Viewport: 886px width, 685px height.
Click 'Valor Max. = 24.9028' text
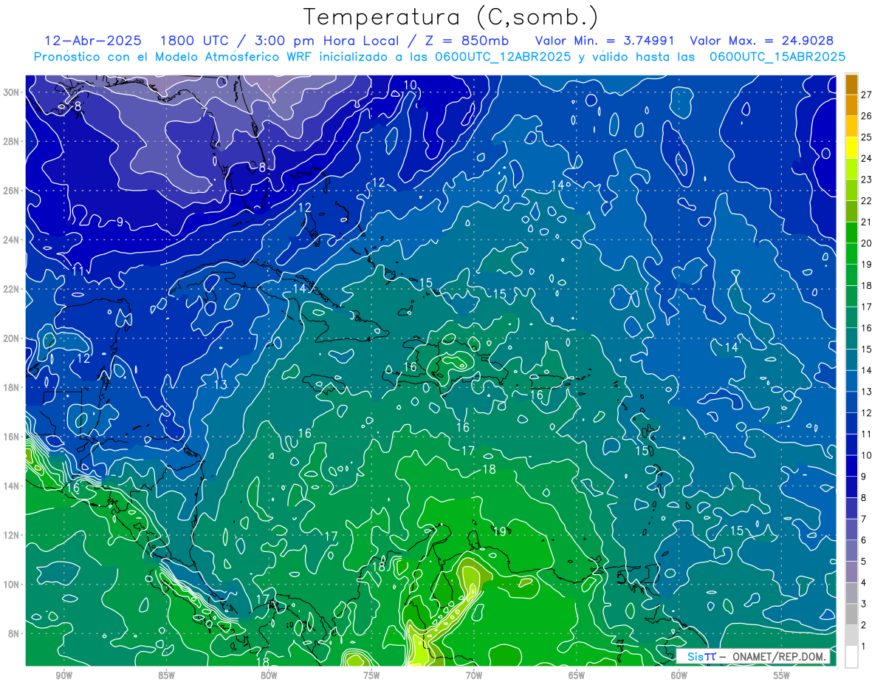click(x=762, y=41)
